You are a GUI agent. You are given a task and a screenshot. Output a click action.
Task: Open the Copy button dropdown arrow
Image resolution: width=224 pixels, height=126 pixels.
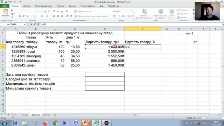[14, 14]
